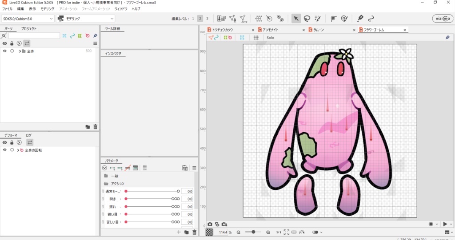This screenshot has width=455, height=240.
Task: Toggle visibility of the 全身 part
Action: (4, 51)
